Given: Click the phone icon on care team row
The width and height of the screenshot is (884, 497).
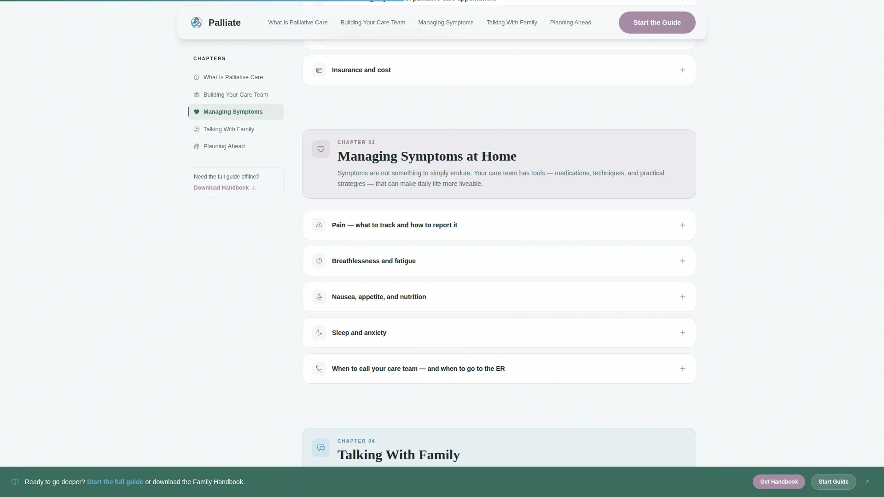Looking at the screenshot, I should [319, 369].
